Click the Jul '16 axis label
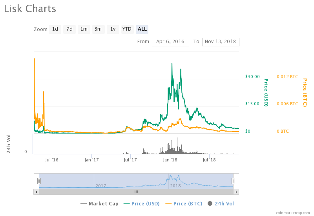 52,160
